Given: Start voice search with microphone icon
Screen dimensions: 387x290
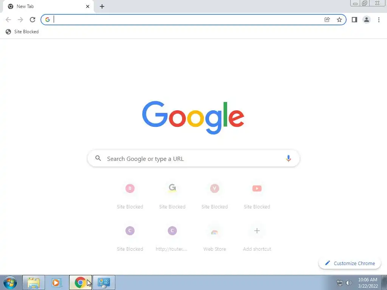Looking at the screenshot, I should point(288,159).
